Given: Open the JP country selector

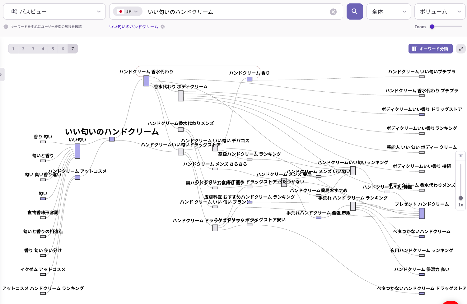Looking at the screenshot, I should (x=128, y=12).
